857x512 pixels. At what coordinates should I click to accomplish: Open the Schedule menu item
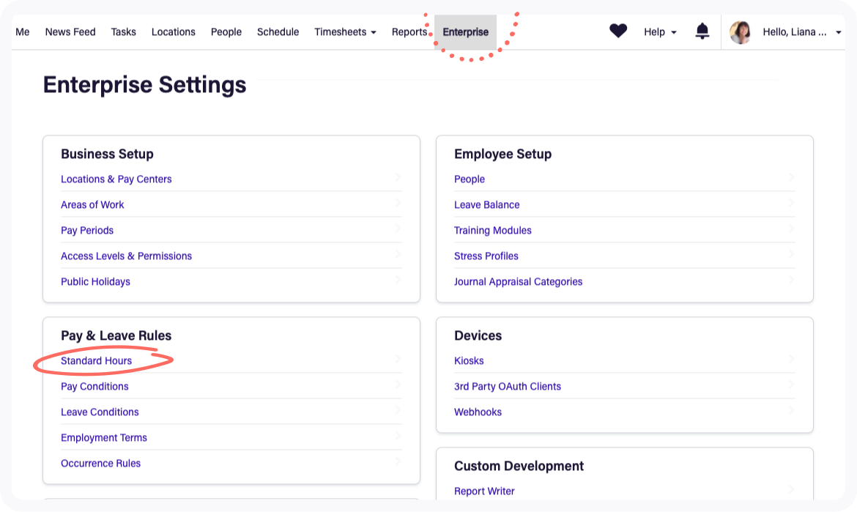pyautogui.click(x=278, y=31)
